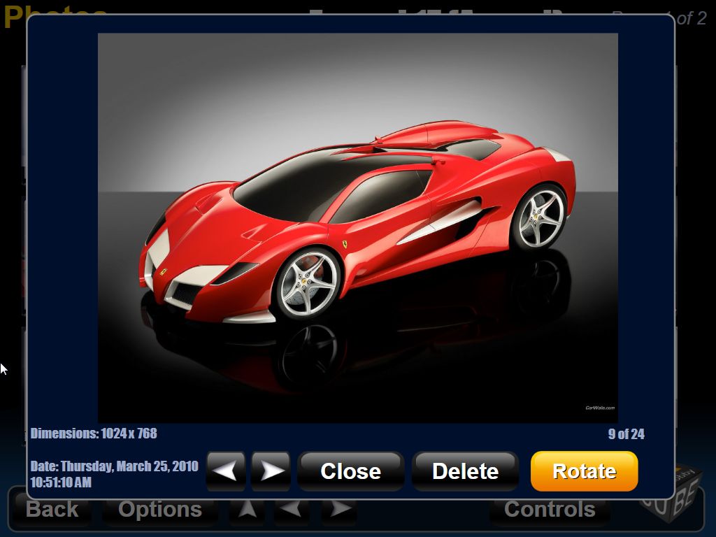Click the Back button behind the dialog

click(x=52, y=510)
